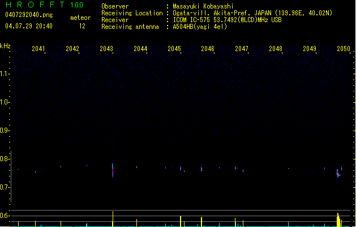Viewport: 356px width, 227px height.
Task: Click the meteor echo just before 2047
Action: click(235, 168)
